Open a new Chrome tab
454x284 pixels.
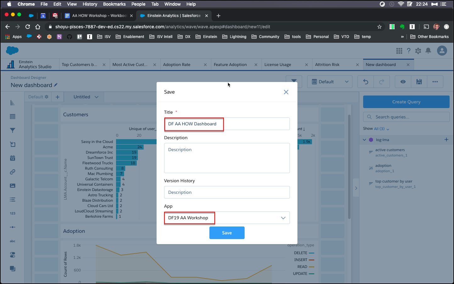pyautogui.click(x=219, y=16)
